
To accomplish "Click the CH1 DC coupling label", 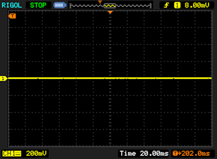I will point(12,154).
